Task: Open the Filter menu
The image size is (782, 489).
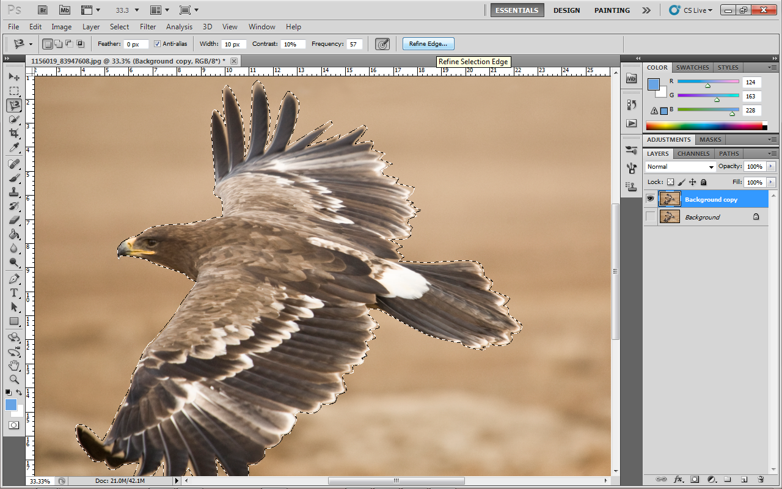Action: pyautogui.click(x=148, y=27)
